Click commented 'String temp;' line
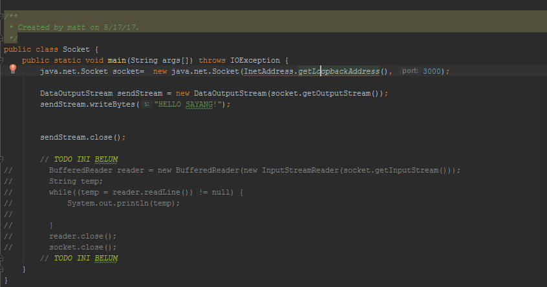This screenshot has width=547, height=287. 76,182
